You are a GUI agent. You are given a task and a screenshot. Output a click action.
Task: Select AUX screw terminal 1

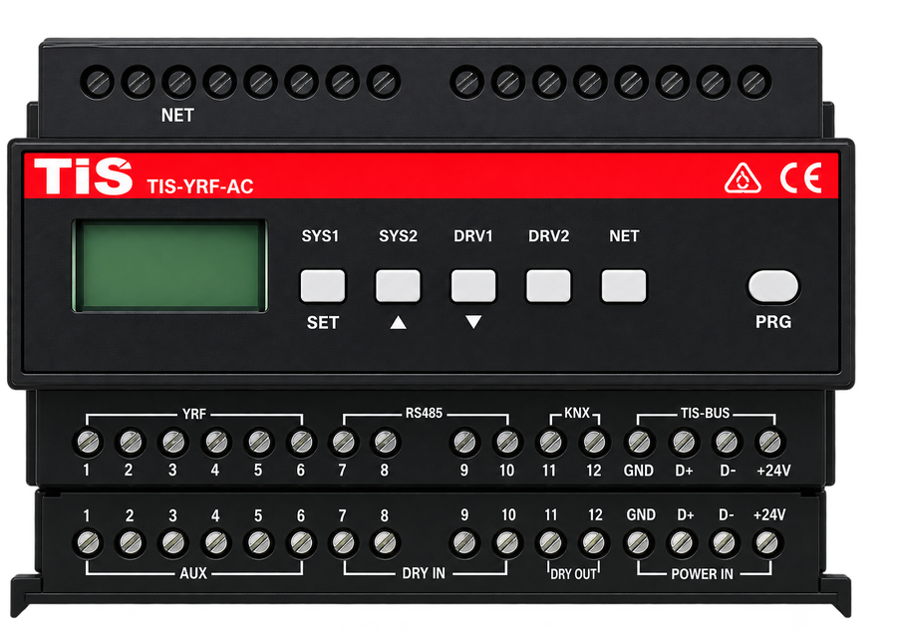tap(88, 542)
